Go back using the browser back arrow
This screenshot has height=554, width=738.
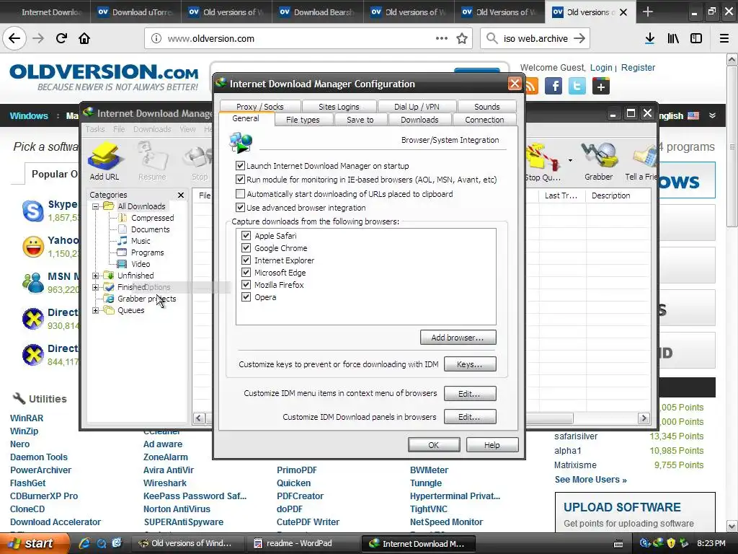14,38
